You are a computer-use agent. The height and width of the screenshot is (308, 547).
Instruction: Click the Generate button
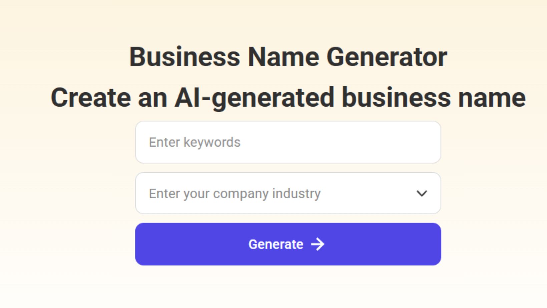coord(288,244)
